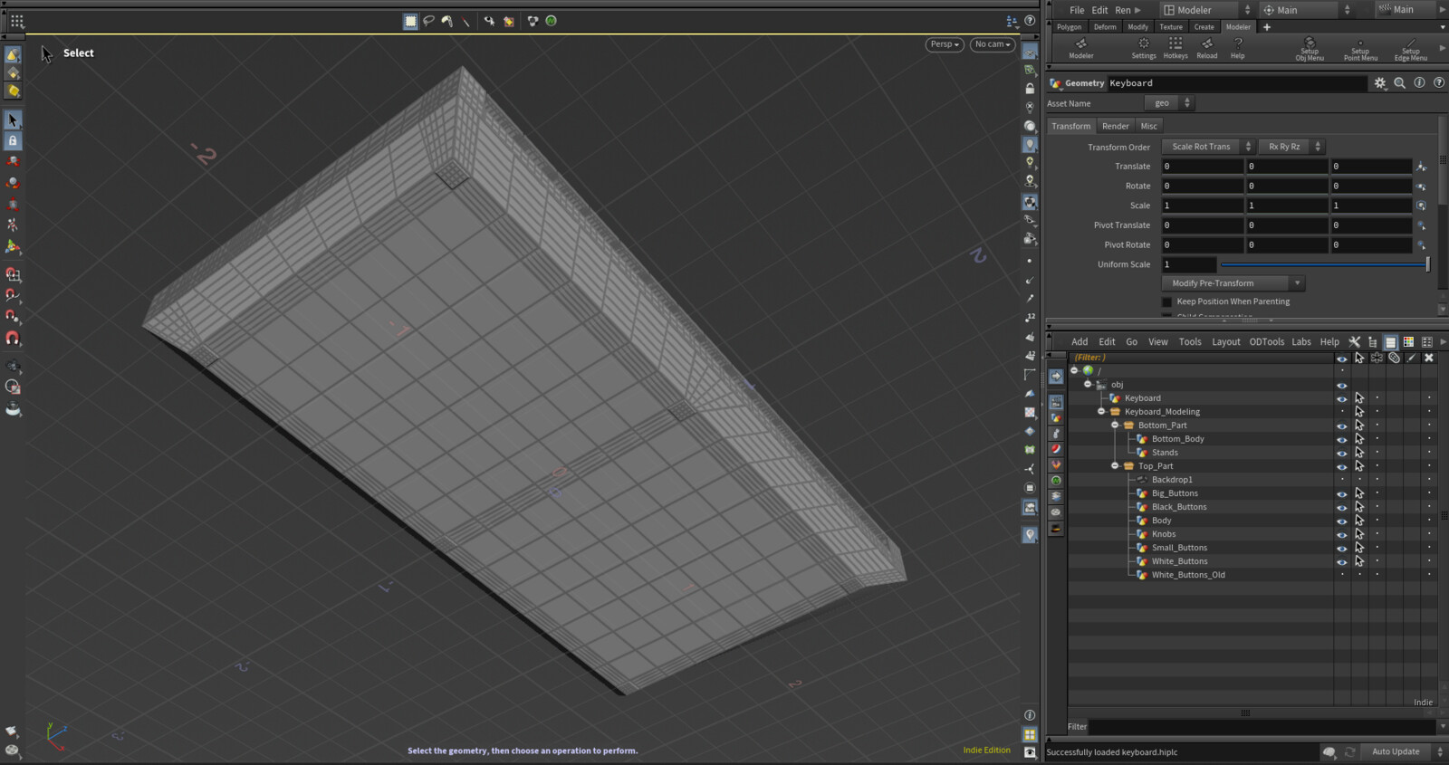
Task: Select the laser selection tool
Action: (465, 21)
